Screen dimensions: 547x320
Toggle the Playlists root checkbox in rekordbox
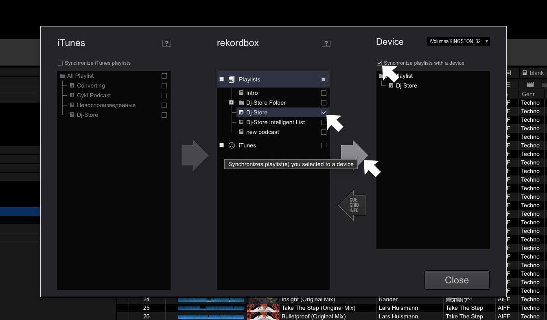coord(324,79)
